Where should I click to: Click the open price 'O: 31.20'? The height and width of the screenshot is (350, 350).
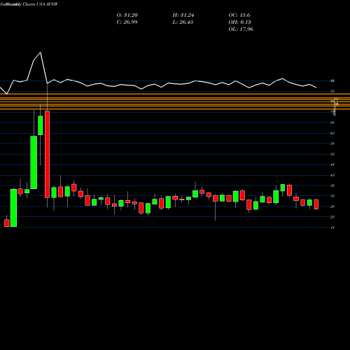tap(127, 15)
